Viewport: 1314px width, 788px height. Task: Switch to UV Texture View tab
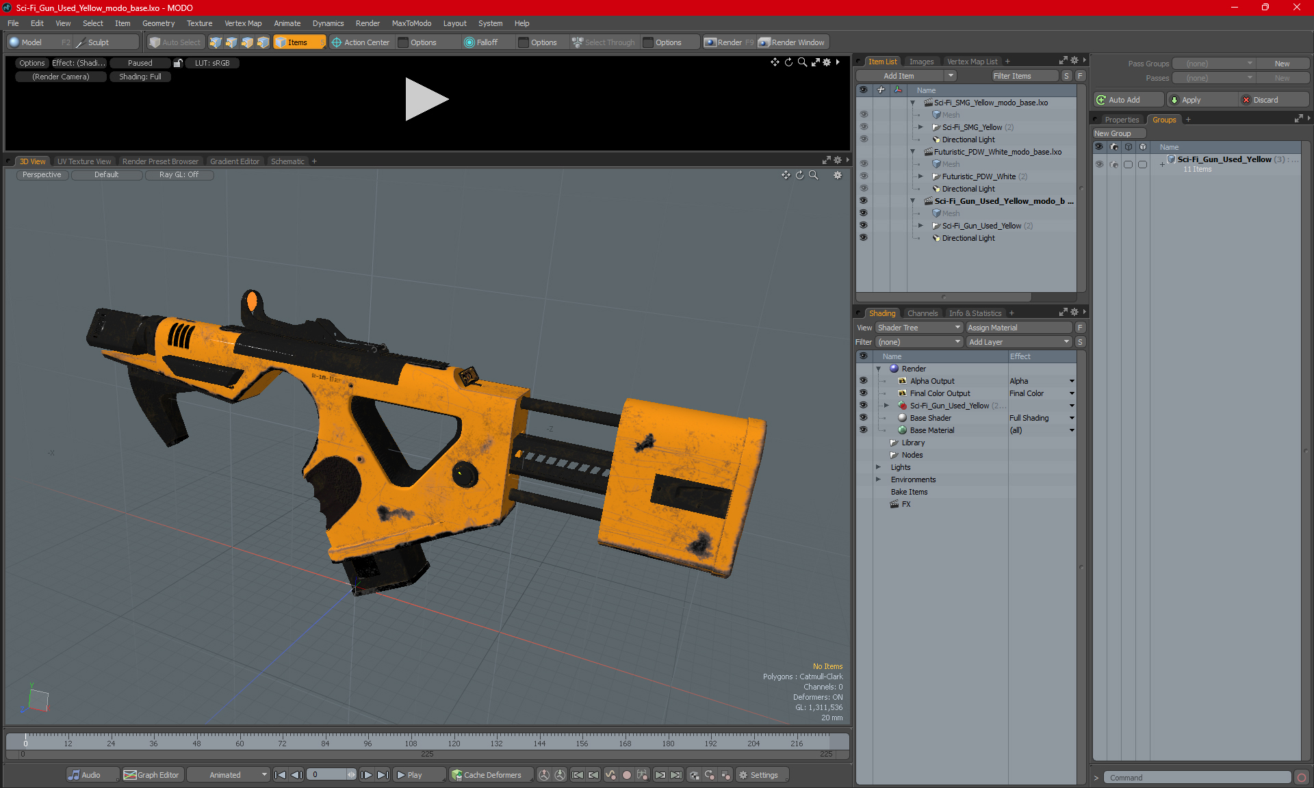point(84,161)
